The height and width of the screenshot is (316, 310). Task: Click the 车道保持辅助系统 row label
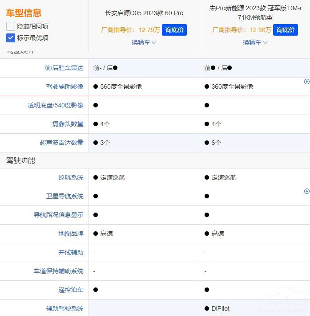coord(58,271)
